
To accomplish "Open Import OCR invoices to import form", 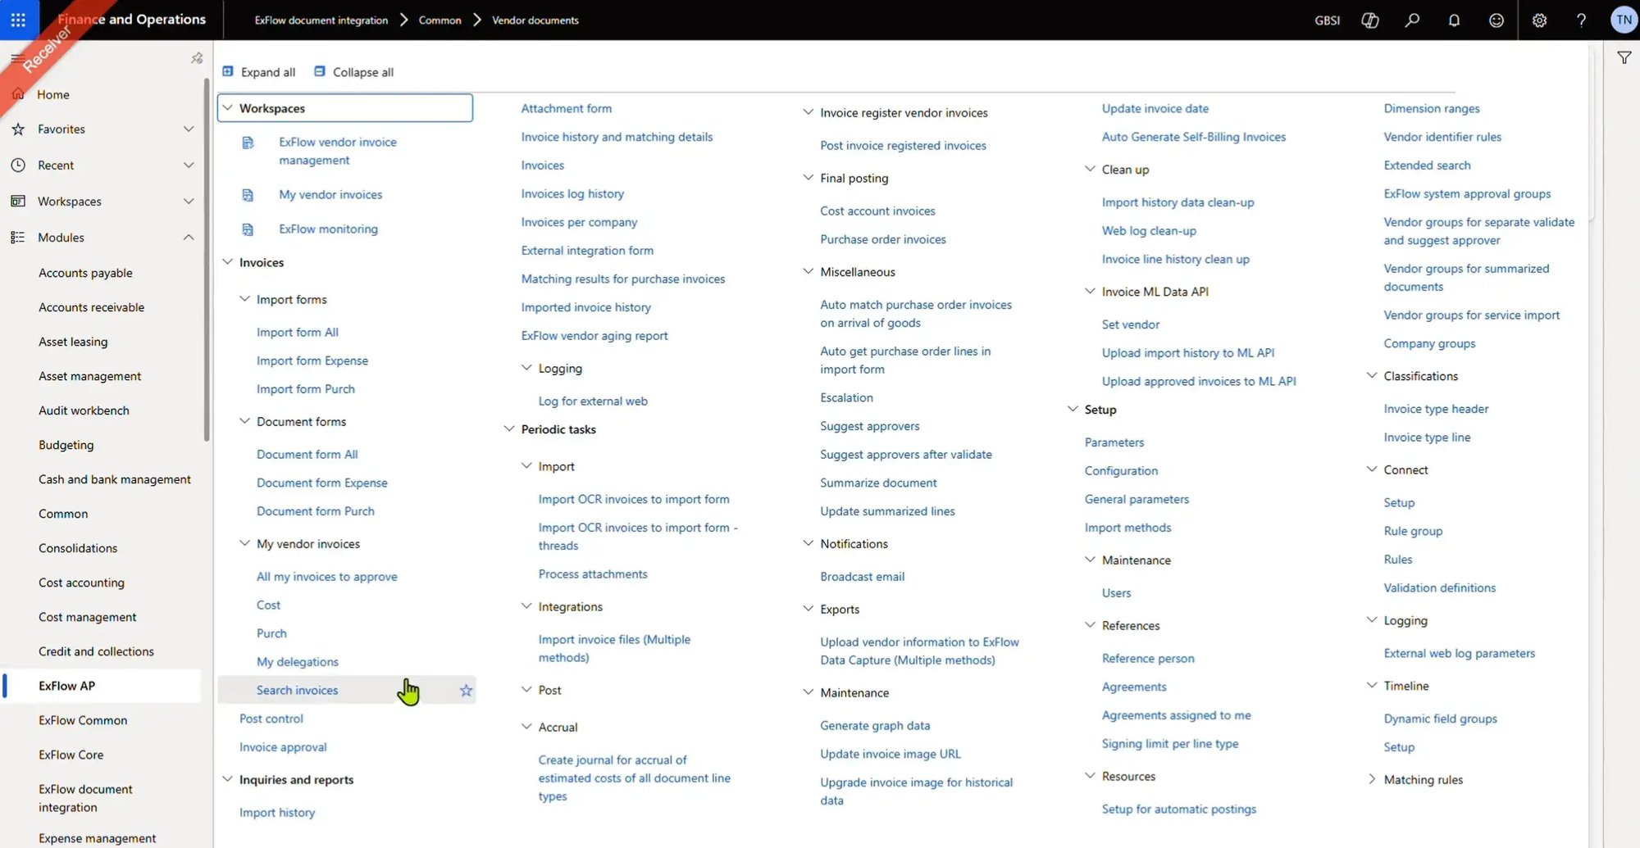I will [x=634, y=499].
